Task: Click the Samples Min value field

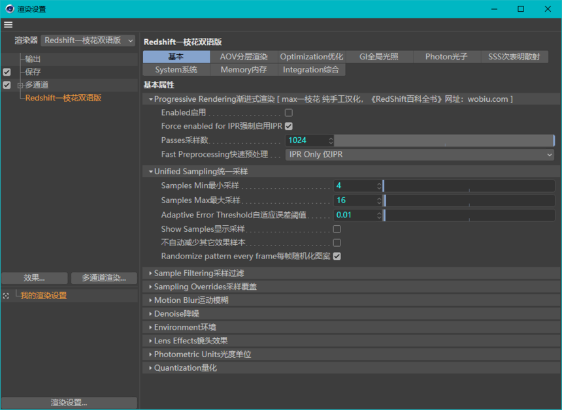Action: click(355, 186)
